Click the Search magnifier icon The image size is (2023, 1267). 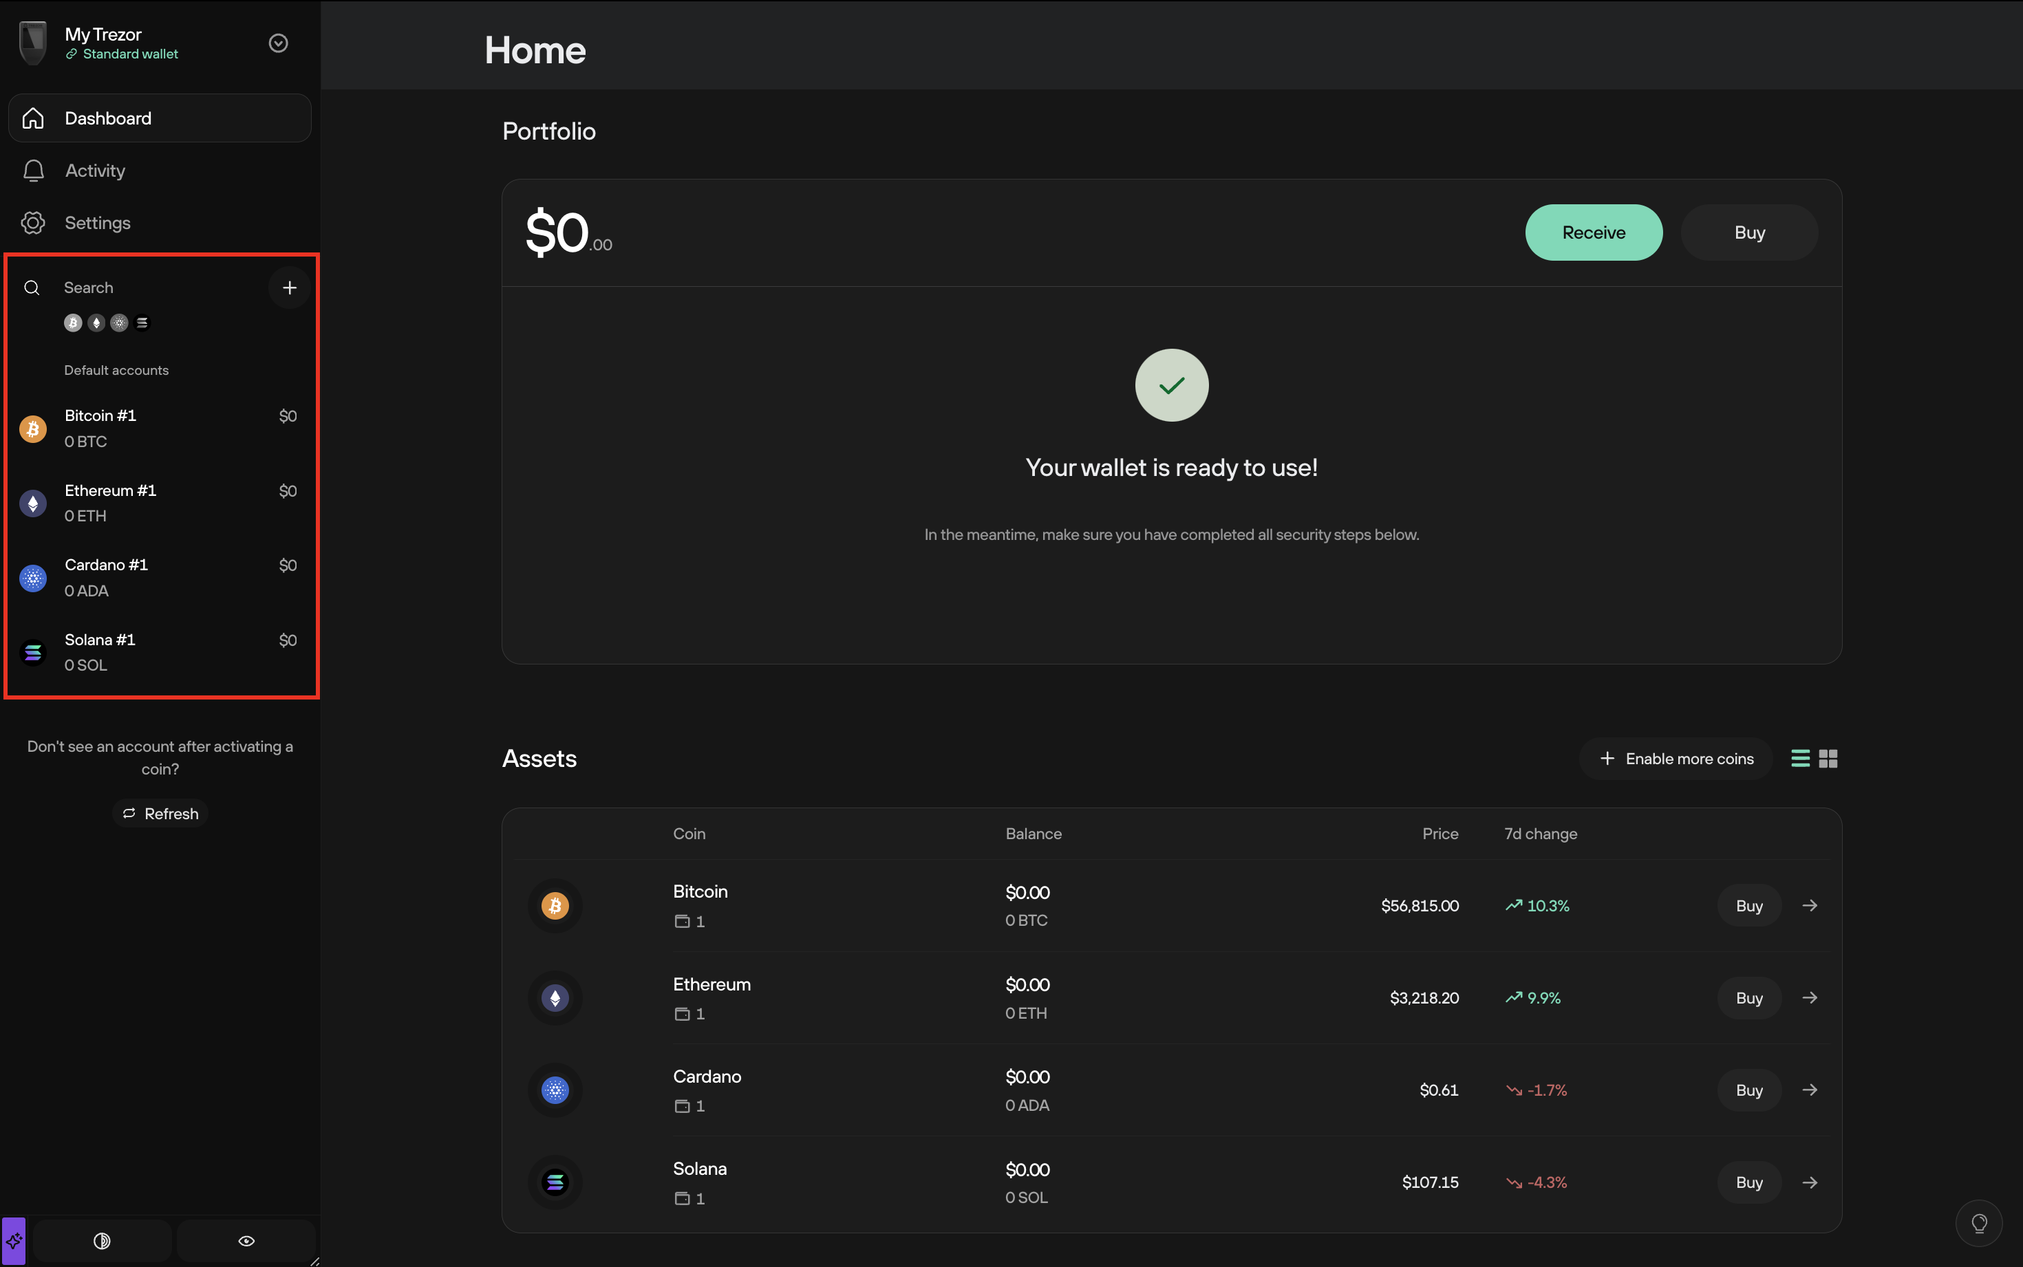click(32, 288)
